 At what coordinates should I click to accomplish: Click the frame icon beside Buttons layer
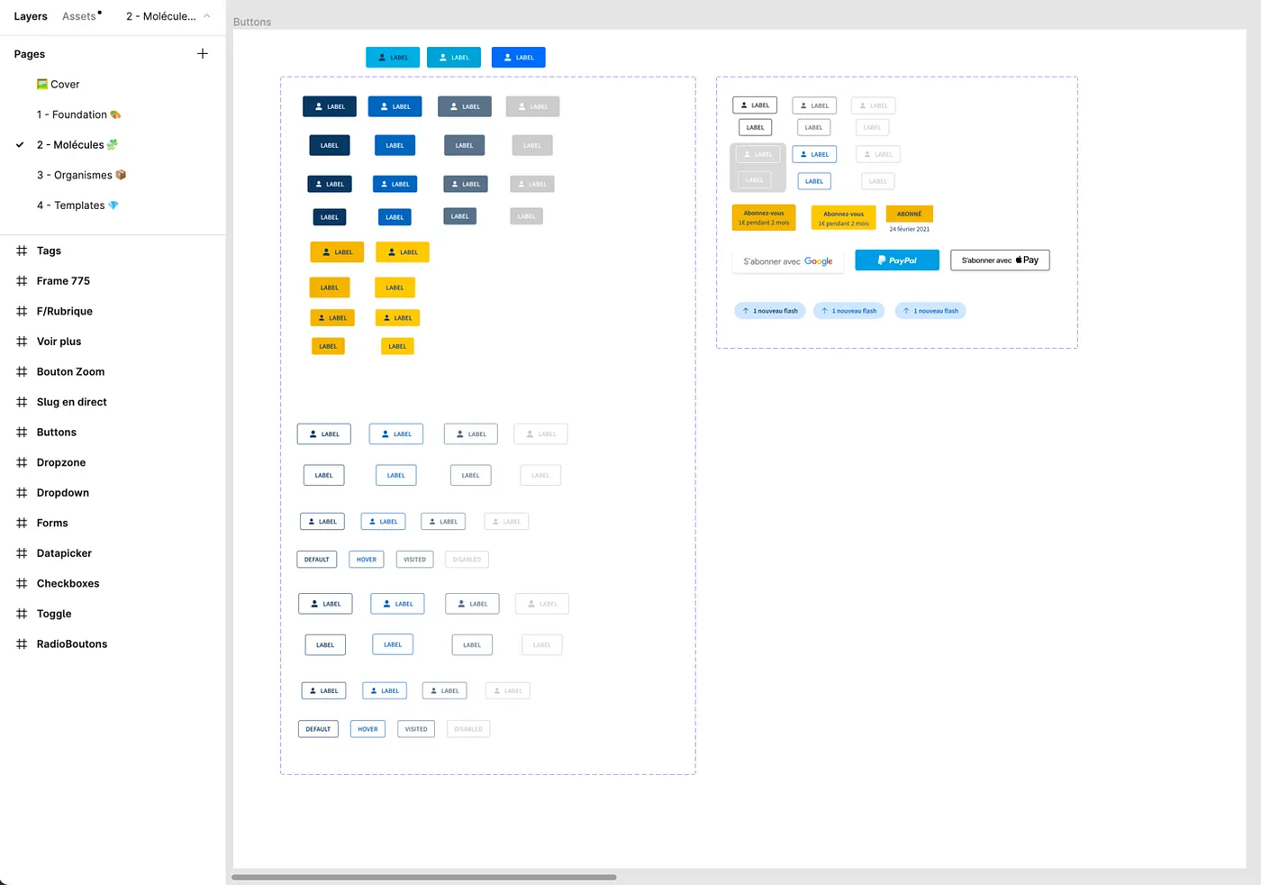coord(22,433)
